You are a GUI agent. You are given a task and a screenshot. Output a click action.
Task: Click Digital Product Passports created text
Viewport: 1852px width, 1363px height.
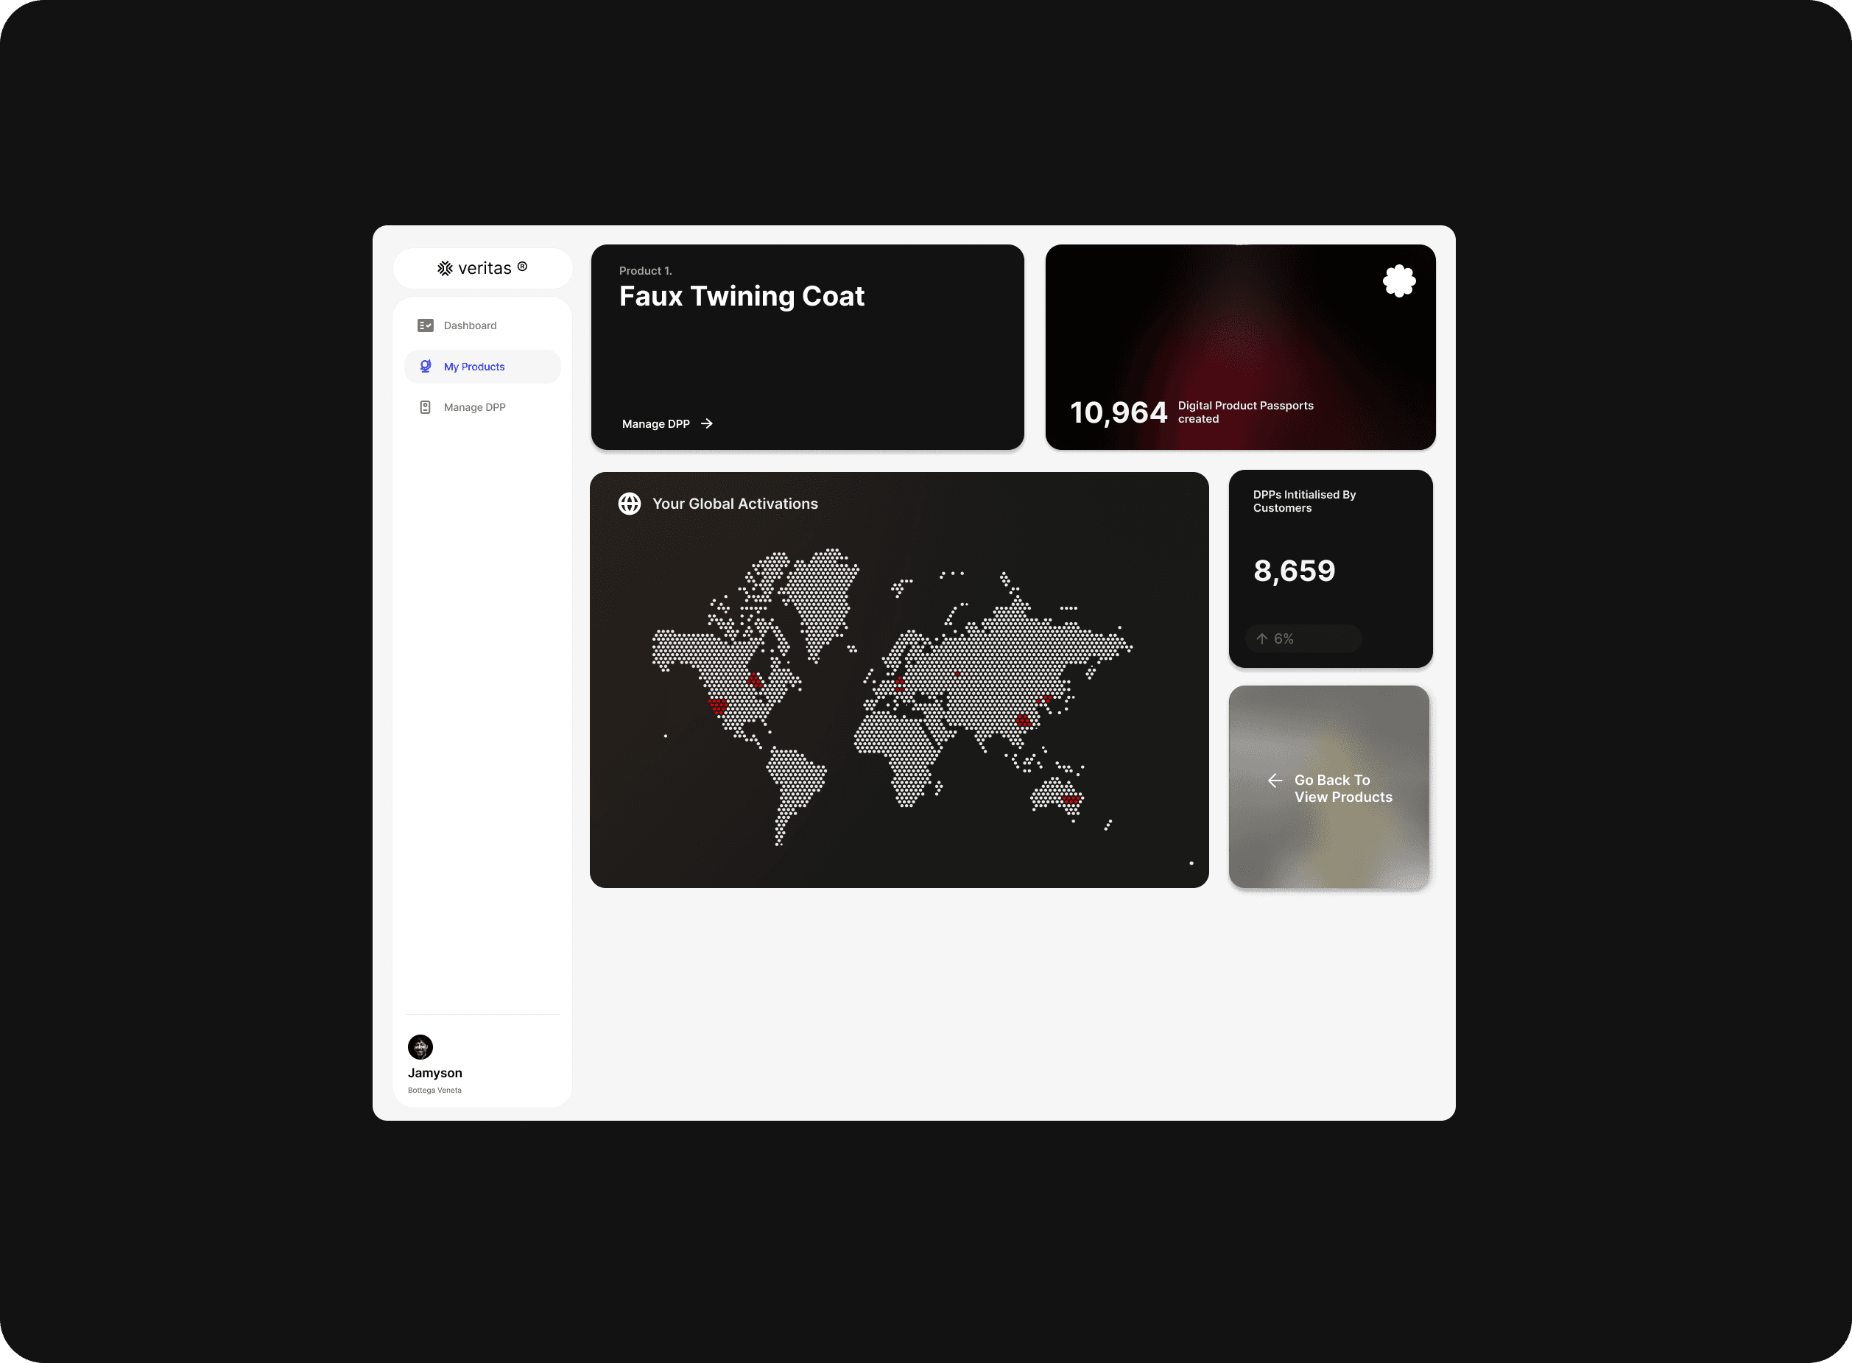(x=1246, y=412)
